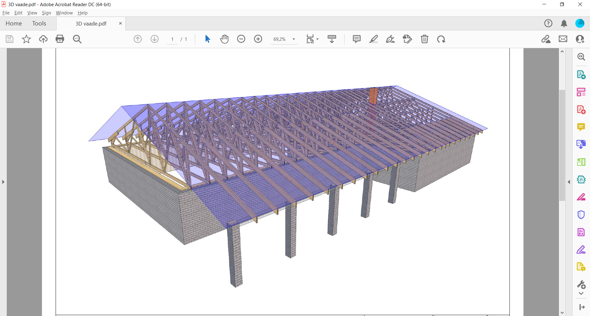Click the Zoom out minus icon

click(x=241, y=39)
